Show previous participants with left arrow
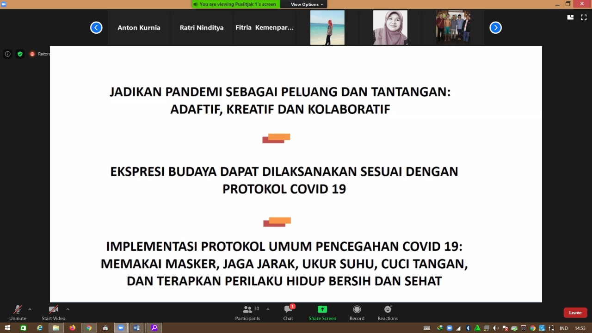This screenshot has height=333, width=592. (x=96, y=28)
